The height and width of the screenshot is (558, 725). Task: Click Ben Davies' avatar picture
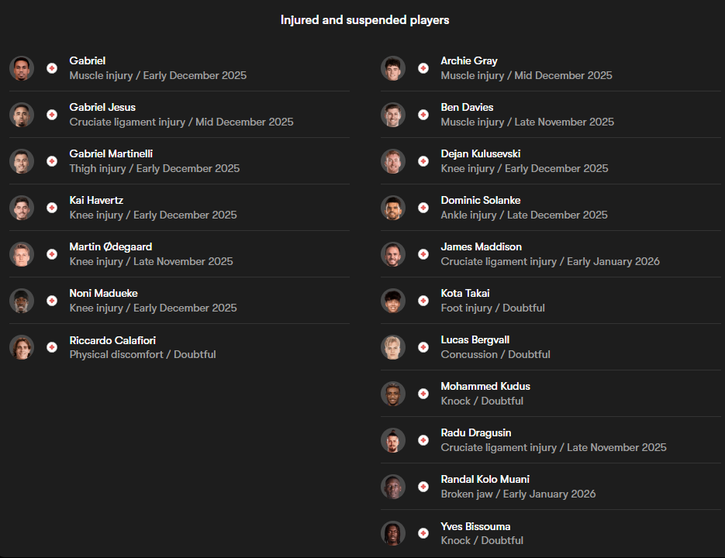pos(393,115)
